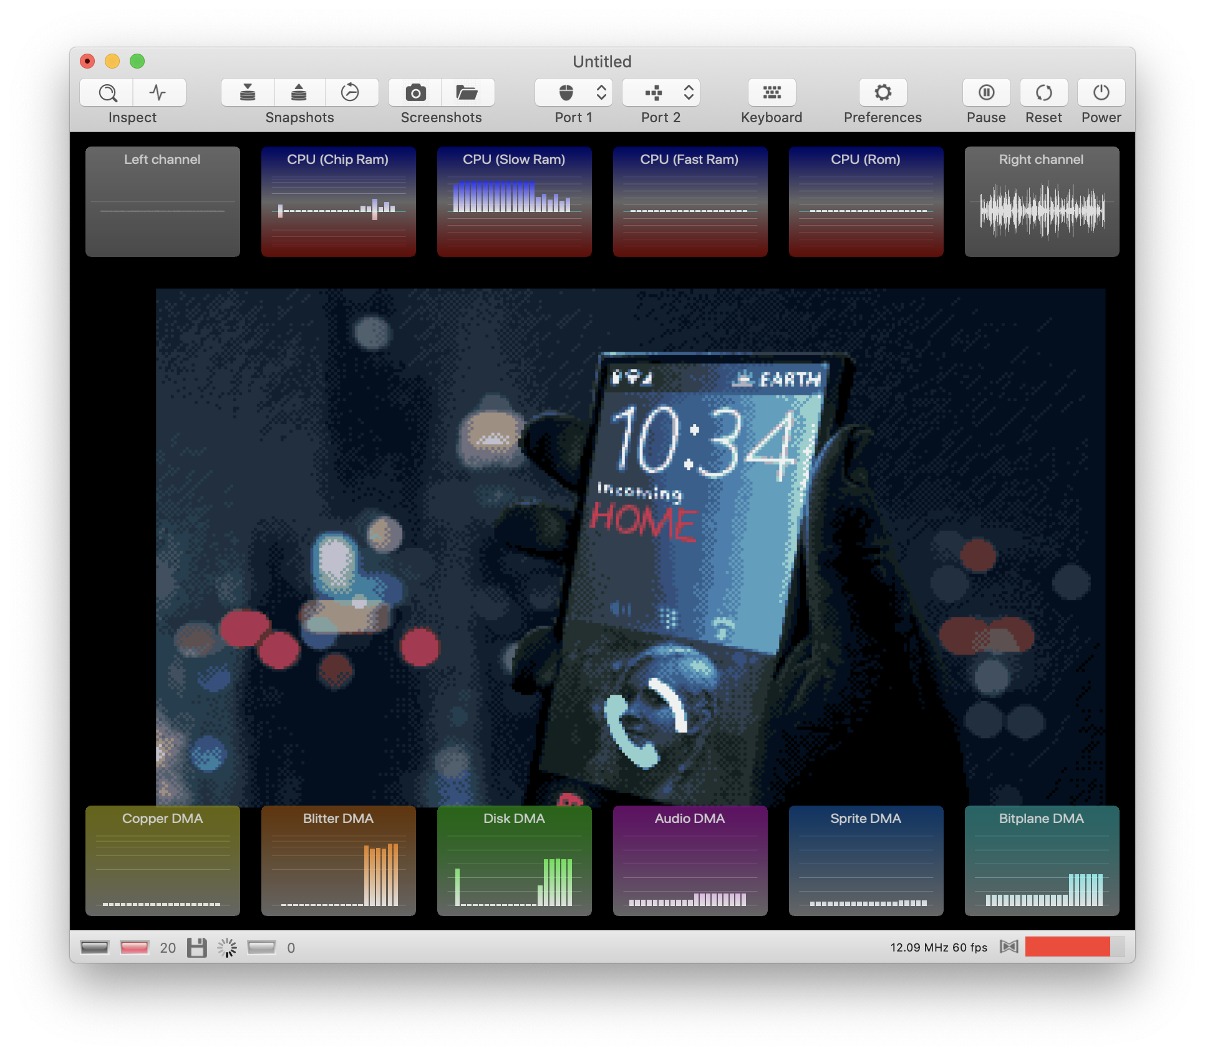Open the activity monitor waveform icon
The height and width of the screenshot is (1055, 1205).
click(159, 92)
